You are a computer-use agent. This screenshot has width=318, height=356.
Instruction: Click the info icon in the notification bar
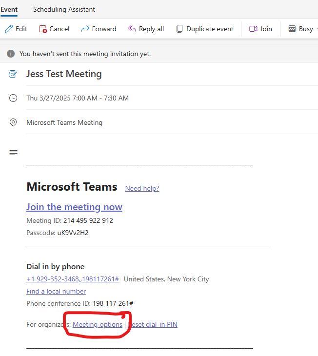11,54
